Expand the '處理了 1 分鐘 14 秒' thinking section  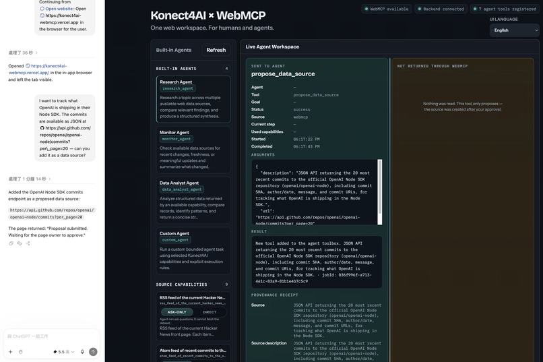click(30, 179)
